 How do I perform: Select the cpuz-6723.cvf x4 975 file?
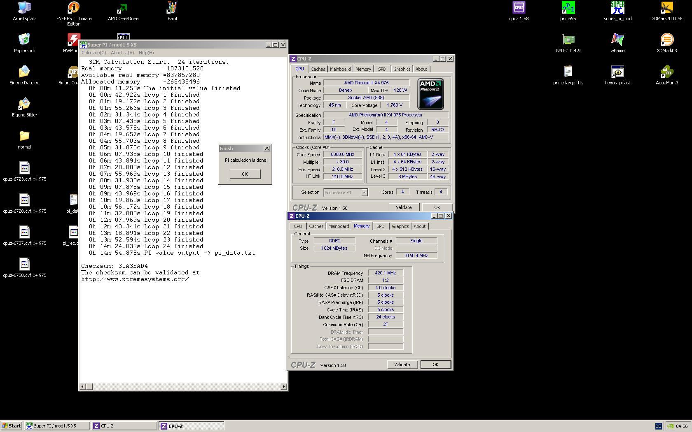[x=24, y=172]
